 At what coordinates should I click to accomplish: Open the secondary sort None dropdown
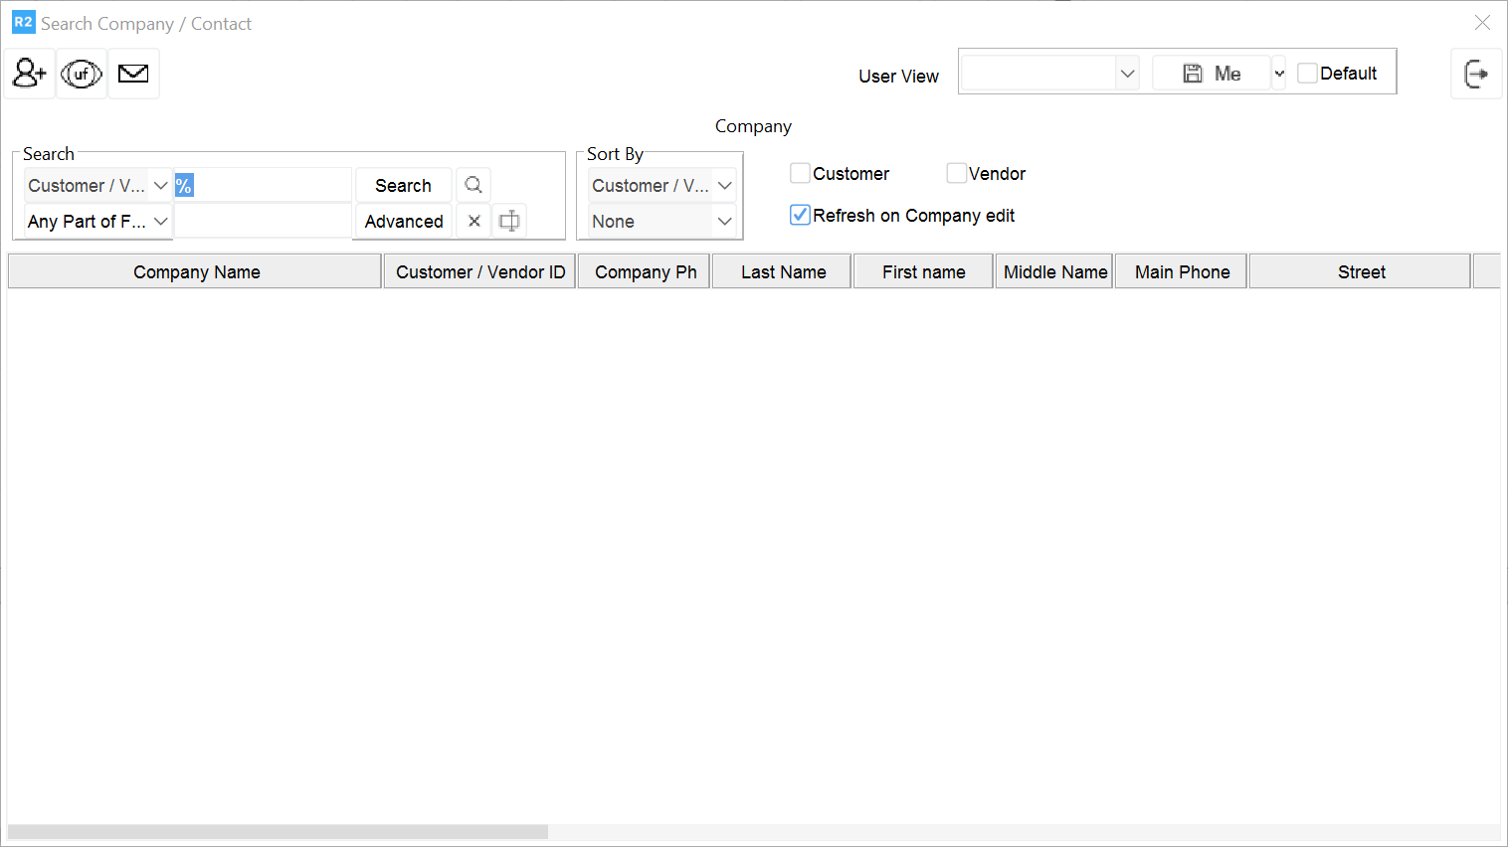(661, 221)
